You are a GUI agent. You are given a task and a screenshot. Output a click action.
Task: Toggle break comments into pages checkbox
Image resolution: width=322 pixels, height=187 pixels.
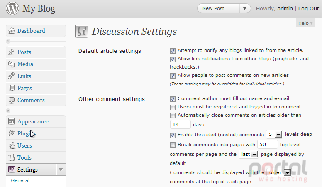click(x=173, y=145)
